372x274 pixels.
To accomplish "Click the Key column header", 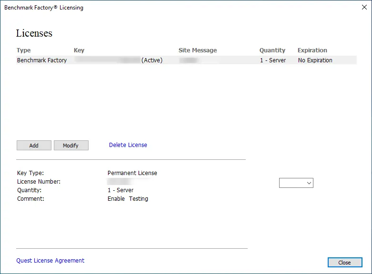I will click(79, 50).
